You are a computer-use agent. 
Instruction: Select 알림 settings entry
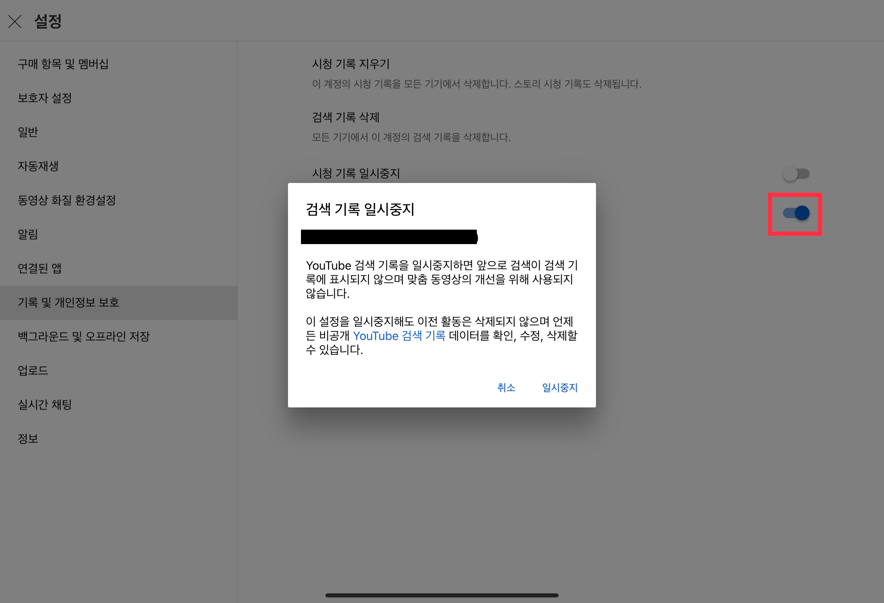point(118,234)
